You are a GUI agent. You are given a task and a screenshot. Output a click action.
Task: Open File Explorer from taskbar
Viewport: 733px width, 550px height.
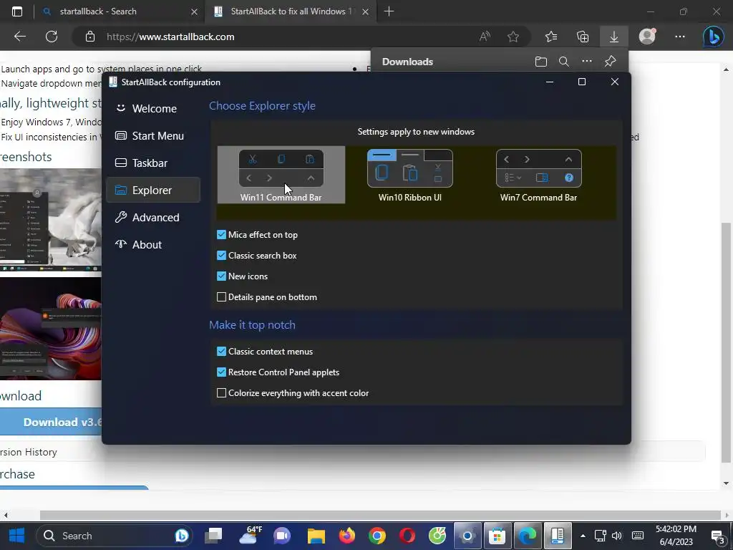pyautogui.click(x=316, y=536)
